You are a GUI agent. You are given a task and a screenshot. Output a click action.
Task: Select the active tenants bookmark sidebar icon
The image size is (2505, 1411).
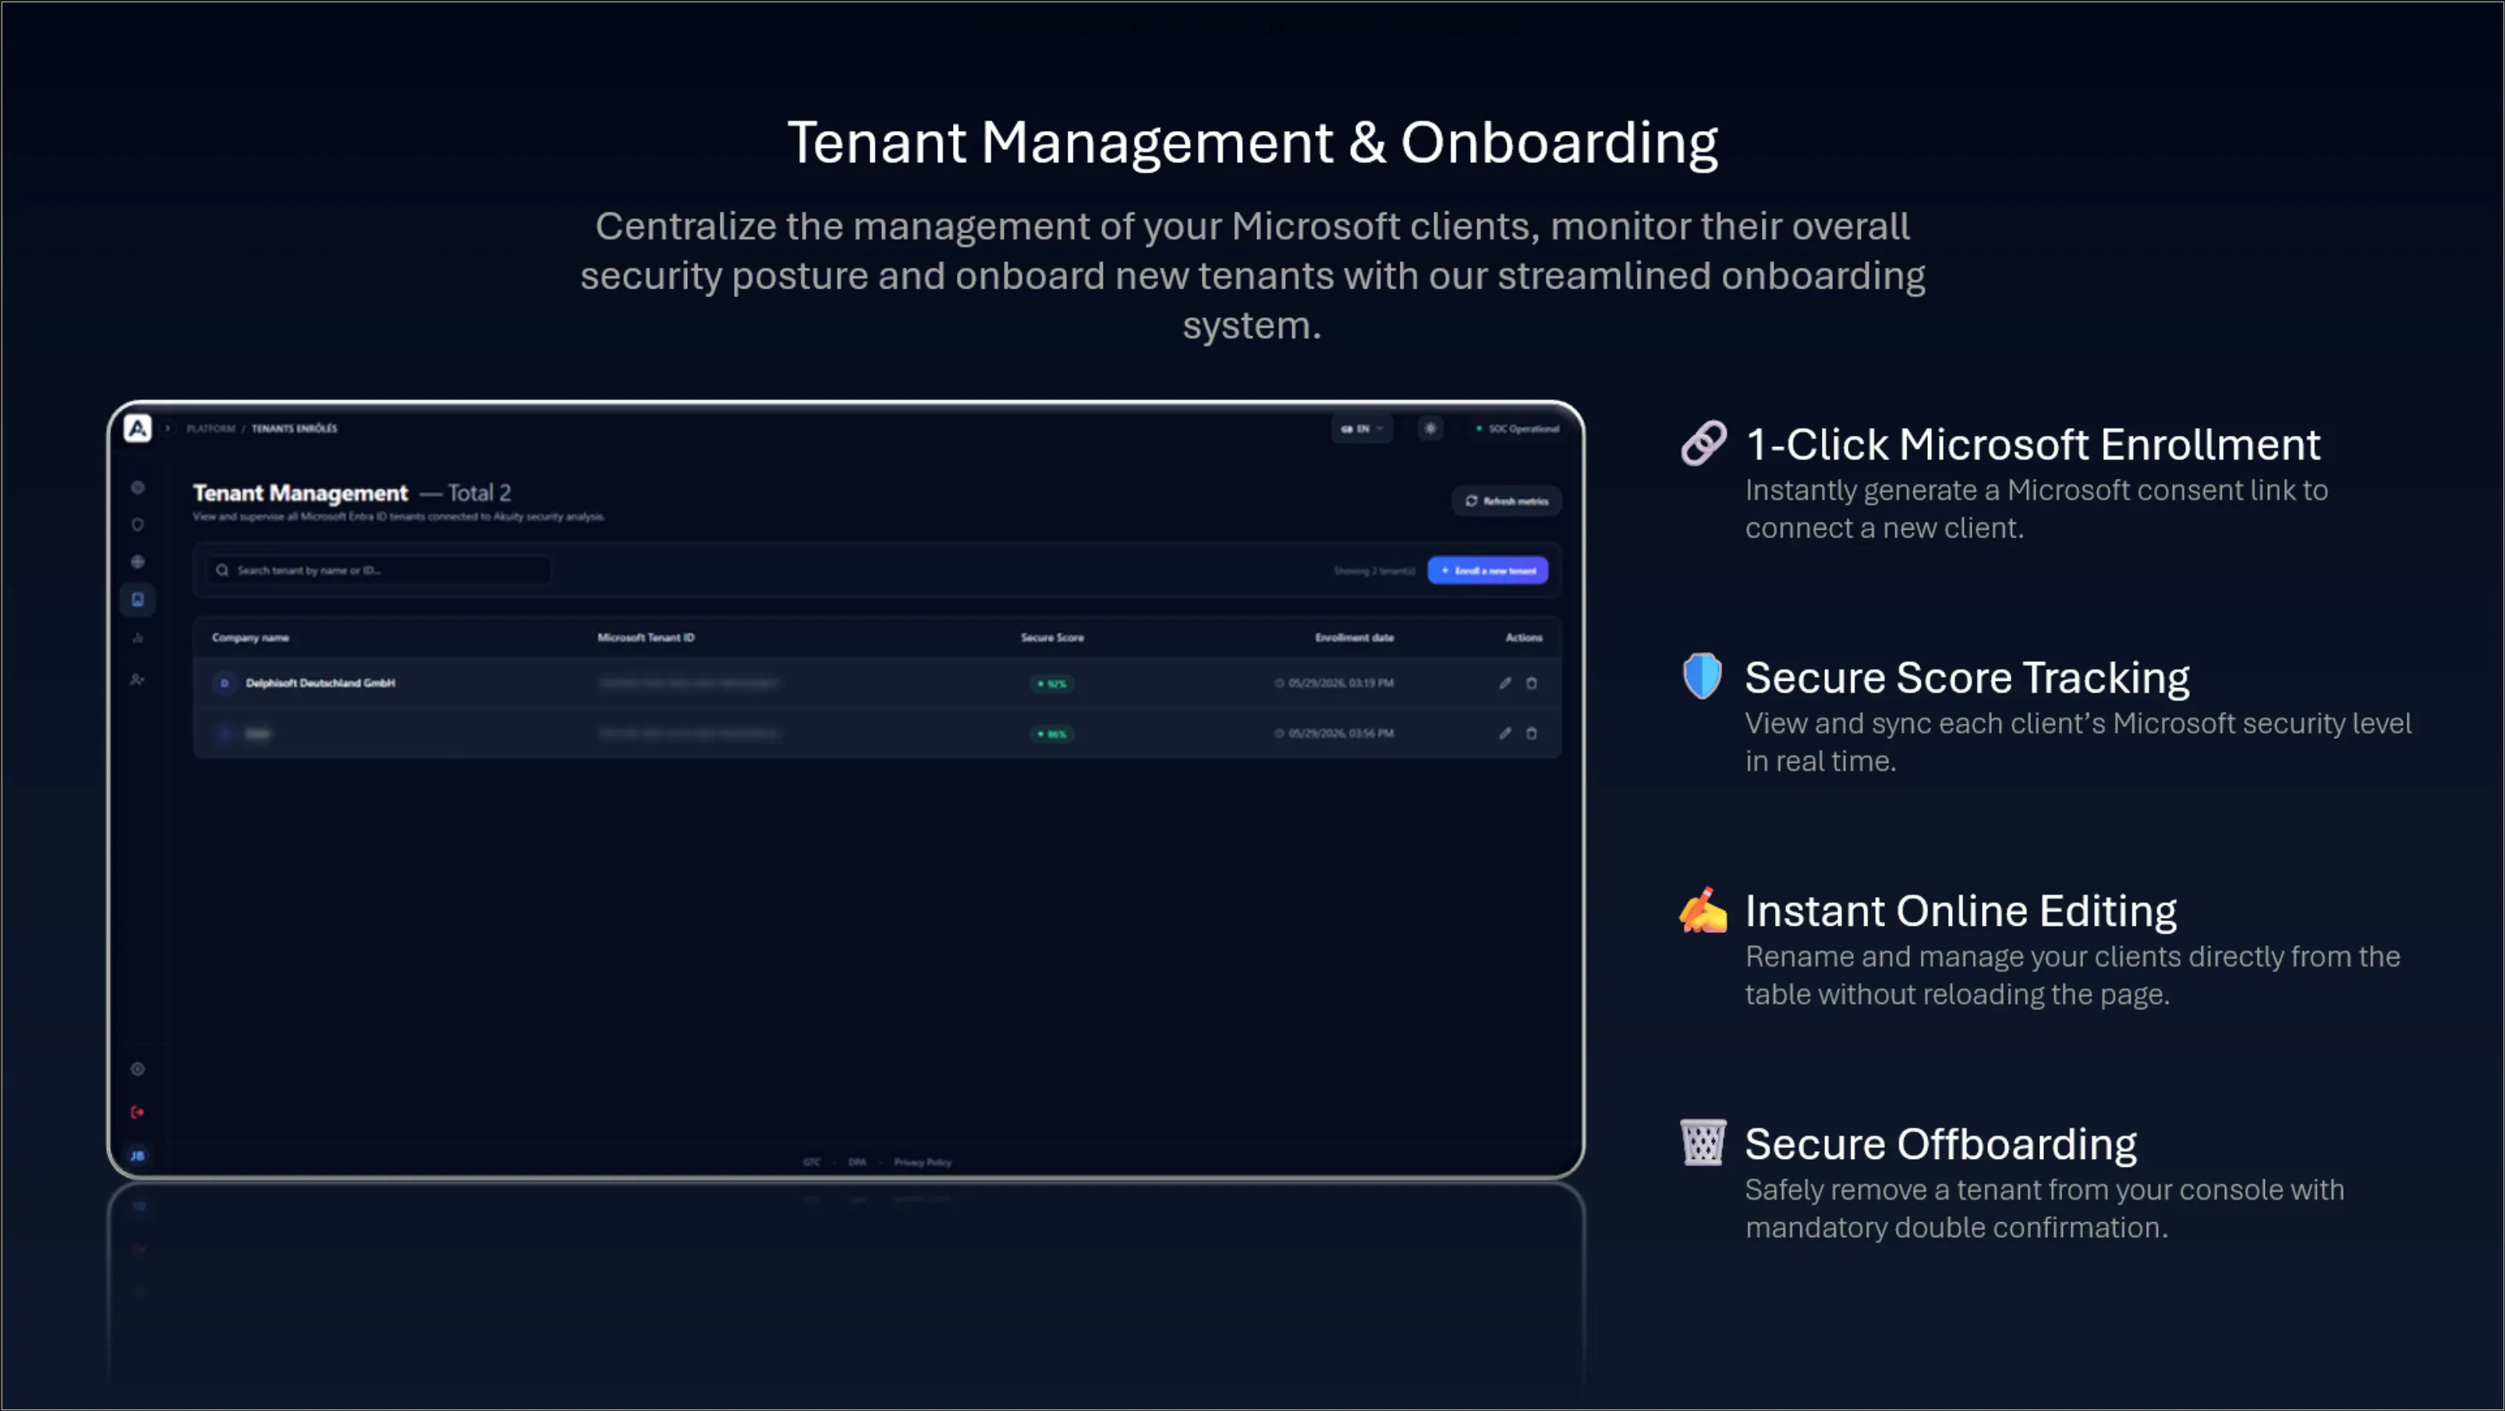pyautogui.click(x=138, y=600)
